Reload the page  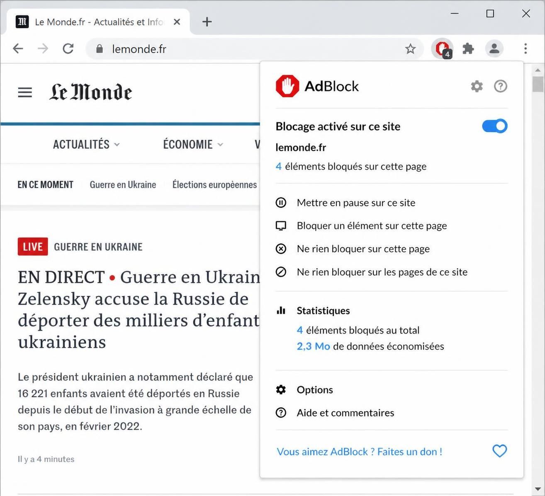pyautogui.click(x=68, y=49)
